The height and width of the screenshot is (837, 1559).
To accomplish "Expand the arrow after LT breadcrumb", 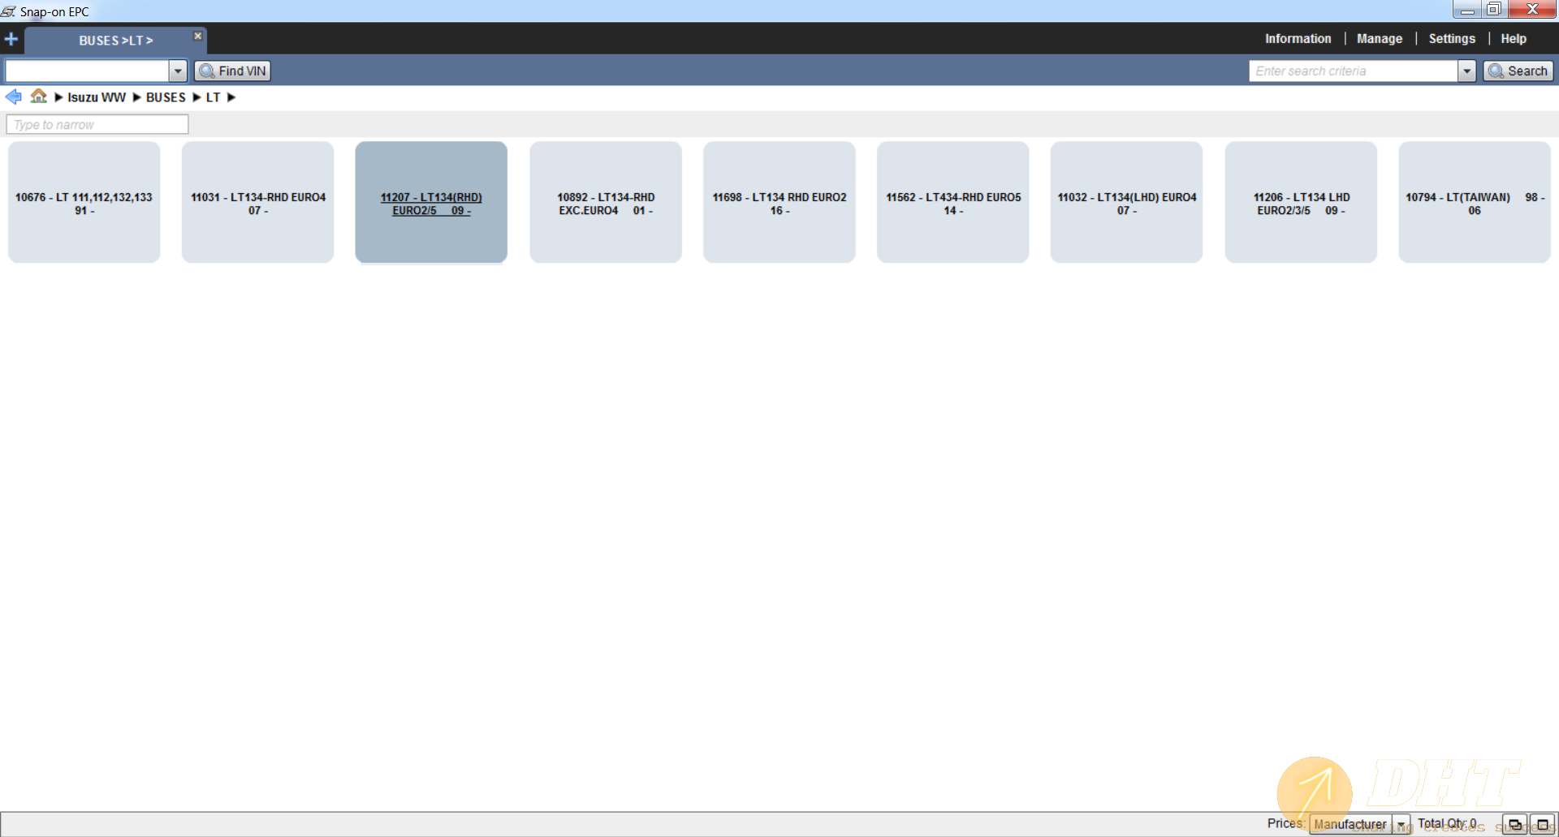I will [x=231, y=97].
